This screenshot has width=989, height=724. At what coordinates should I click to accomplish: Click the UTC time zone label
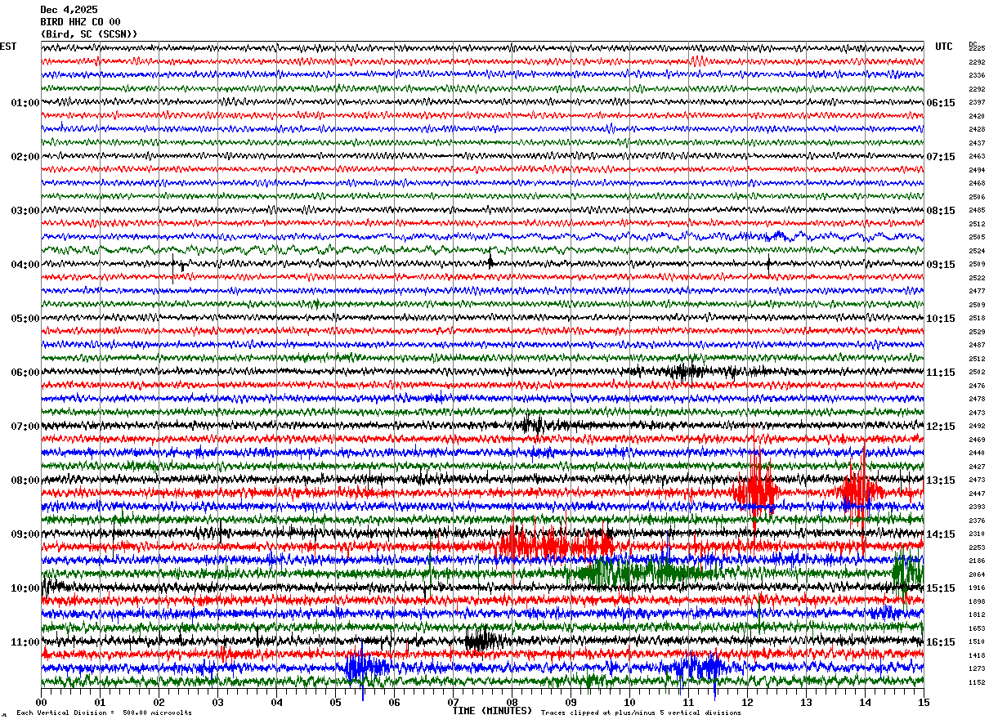[944, 47]
